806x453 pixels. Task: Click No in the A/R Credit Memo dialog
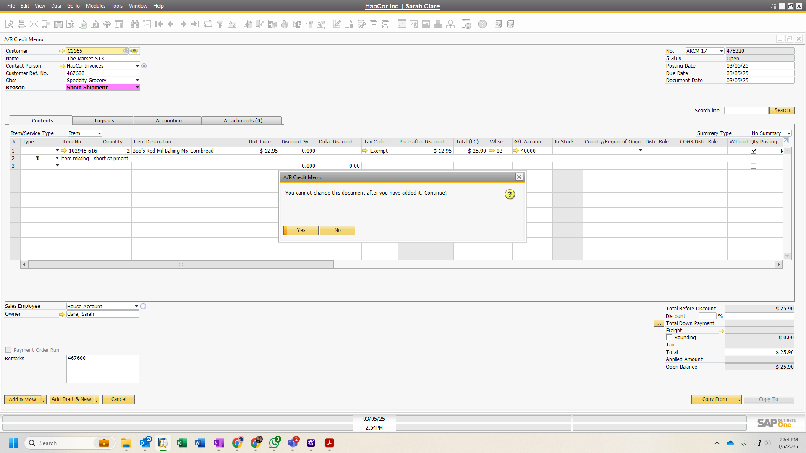[338, 230]
